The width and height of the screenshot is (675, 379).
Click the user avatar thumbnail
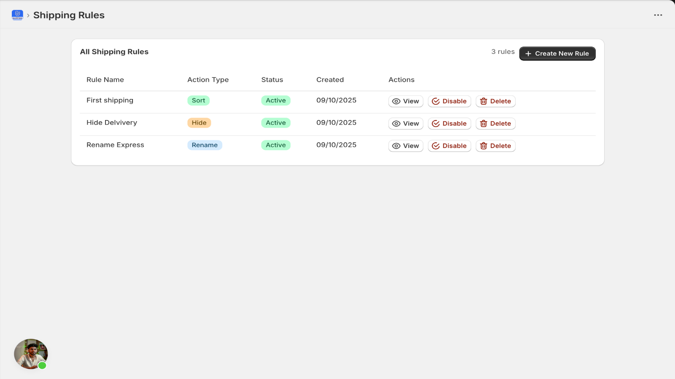pyautogui.click(x=31, y=354)
